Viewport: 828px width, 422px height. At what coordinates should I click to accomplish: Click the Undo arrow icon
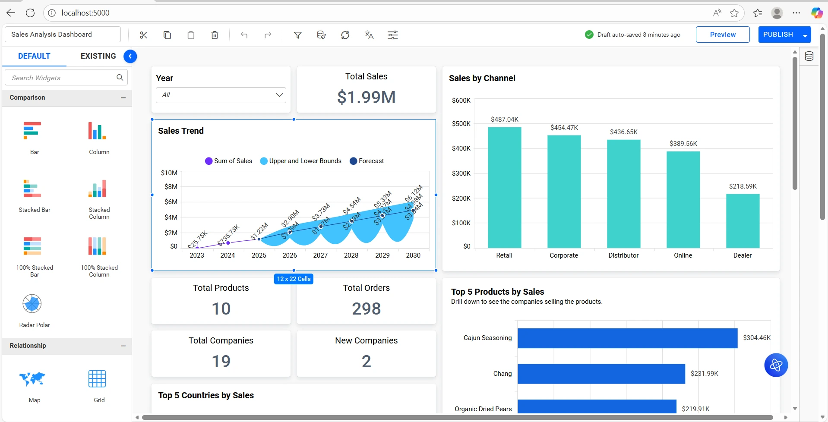tap(244, 35)
